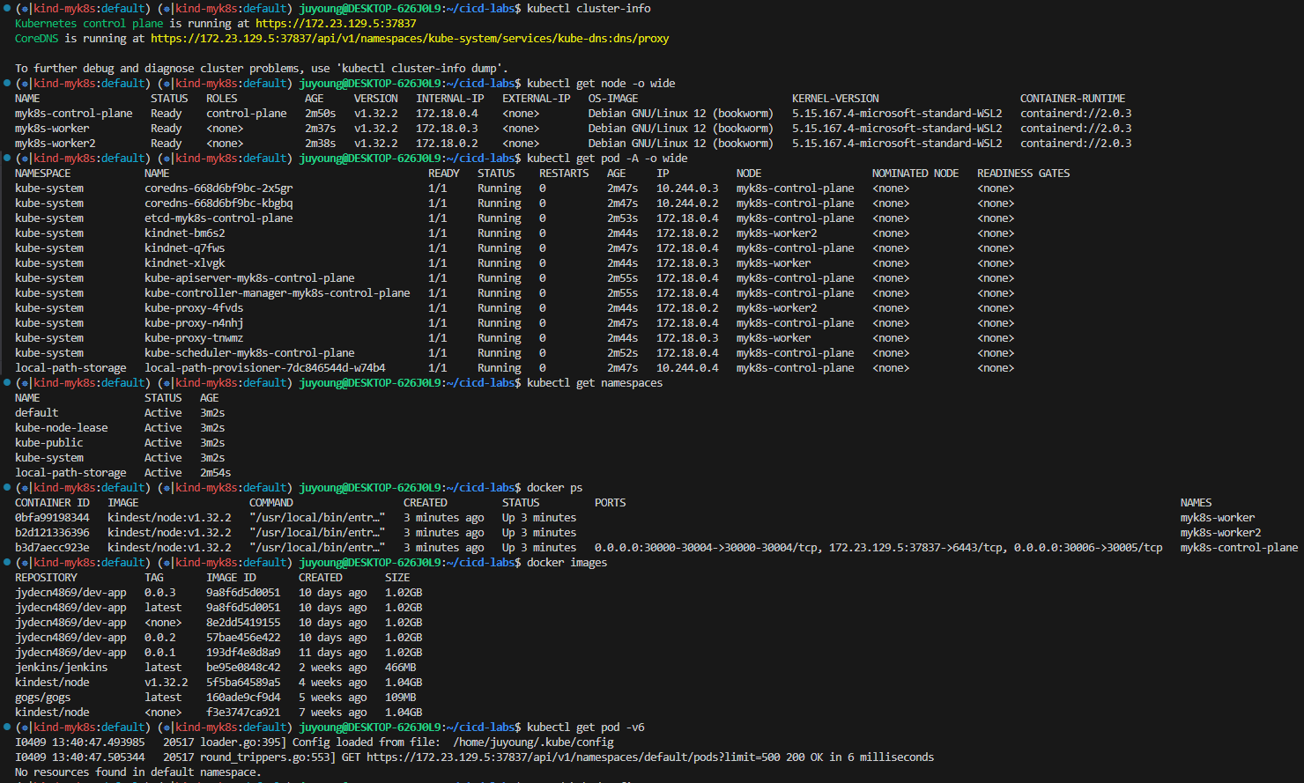Image resolution: width=1304 pixels, height=783 pixels.
Task: Select the local-path-provisioner-7dc846544d-w74b4 pod name
Action: [265, 368]
